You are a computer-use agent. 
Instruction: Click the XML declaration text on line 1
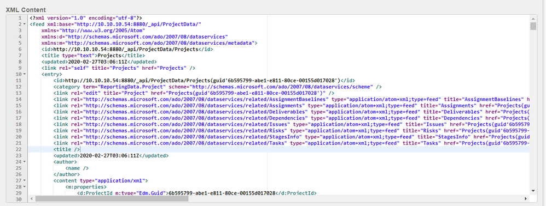[x=86, y=17]
